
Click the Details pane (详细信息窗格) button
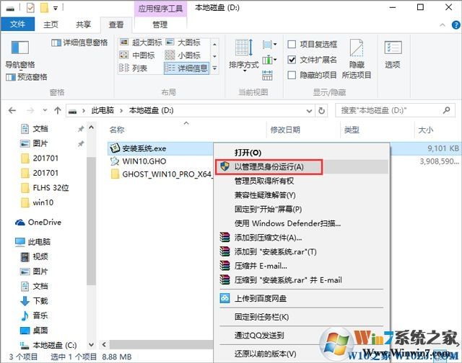(x=79, y=42)
